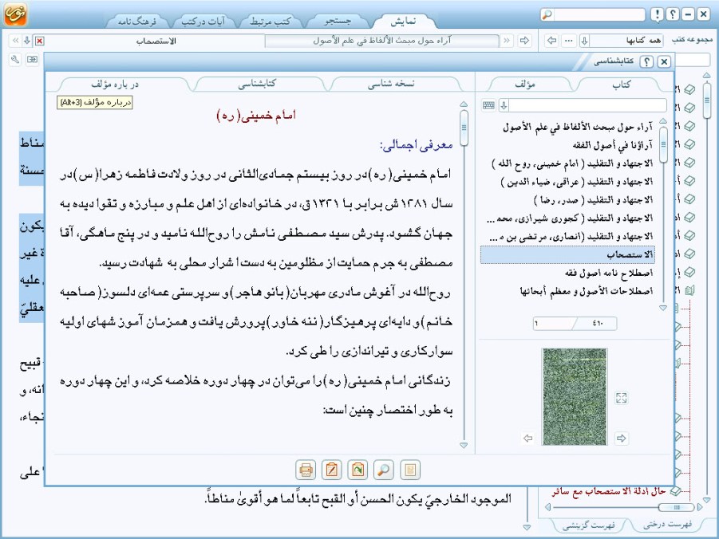The width and height of the screenshot is (719, 539).
Task: Switch to نمایش tab
Action: [x=403, y=21]
